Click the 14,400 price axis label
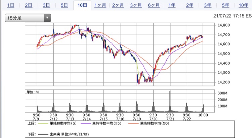 224,63
